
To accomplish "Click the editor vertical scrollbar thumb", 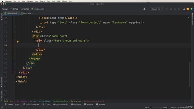I will (x=189, y=74).
